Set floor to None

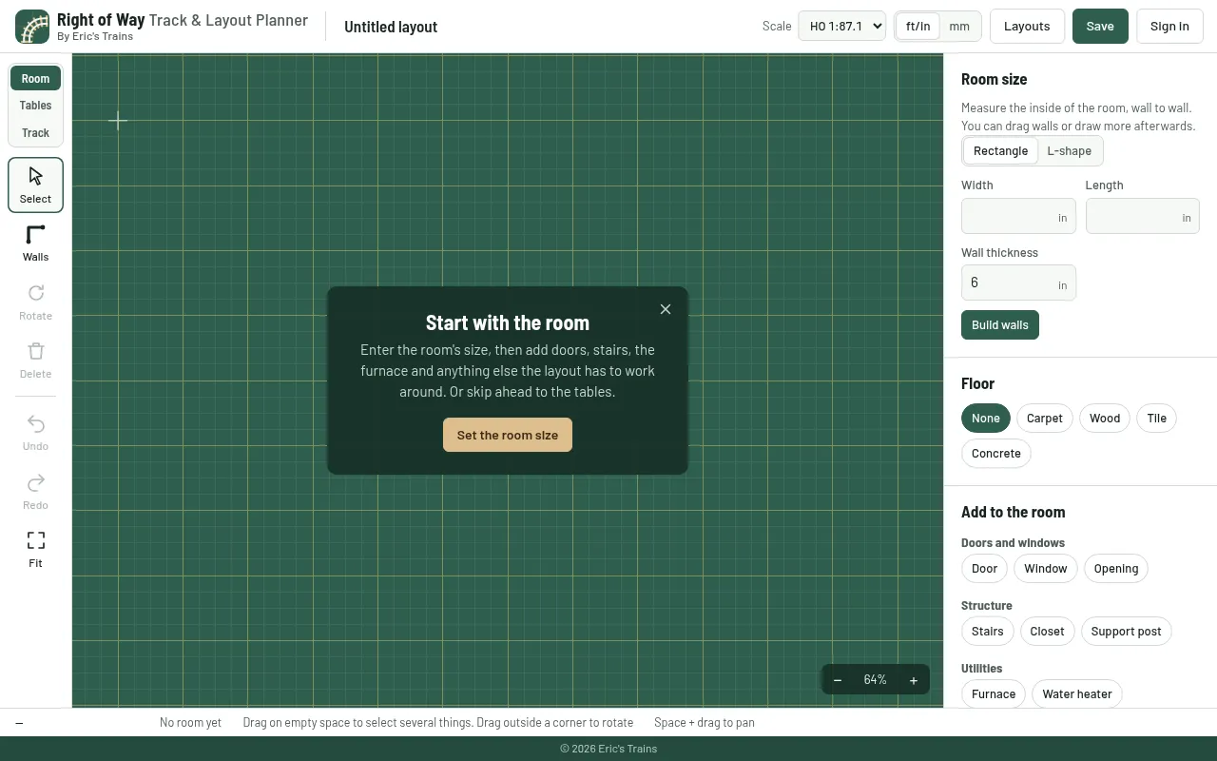tap(986, 419)
